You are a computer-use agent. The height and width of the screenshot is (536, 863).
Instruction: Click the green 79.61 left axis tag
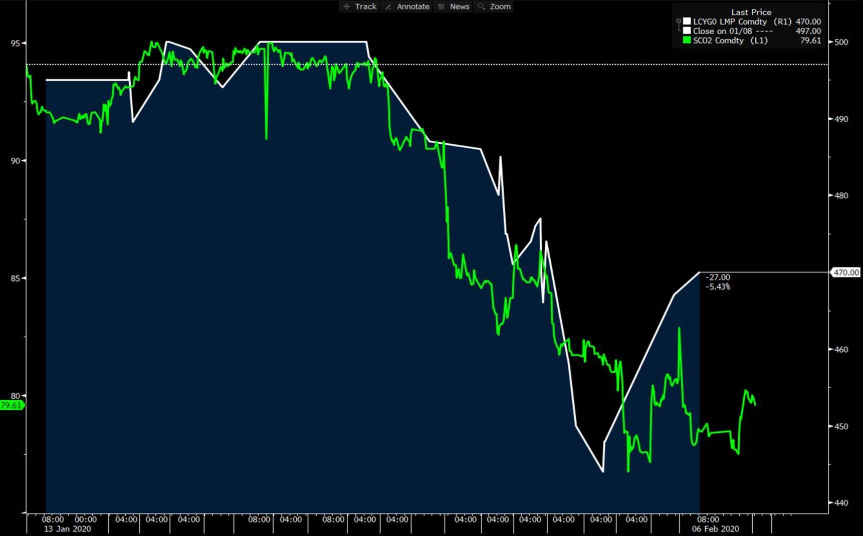(x=12, y=405)
